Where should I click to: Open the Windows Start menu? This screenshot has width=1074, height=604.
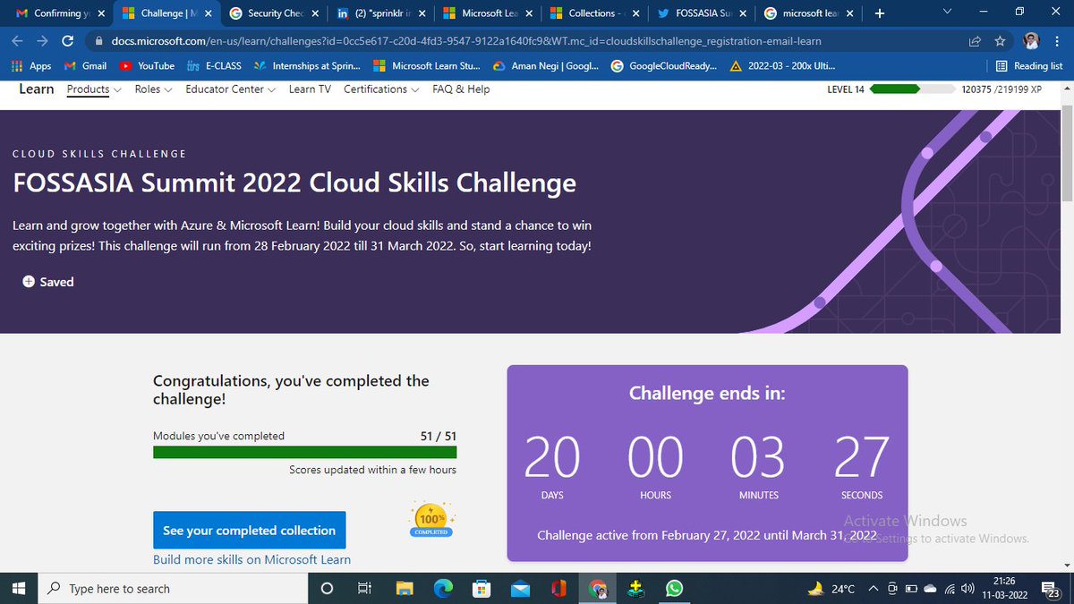(x=18, y=589)
